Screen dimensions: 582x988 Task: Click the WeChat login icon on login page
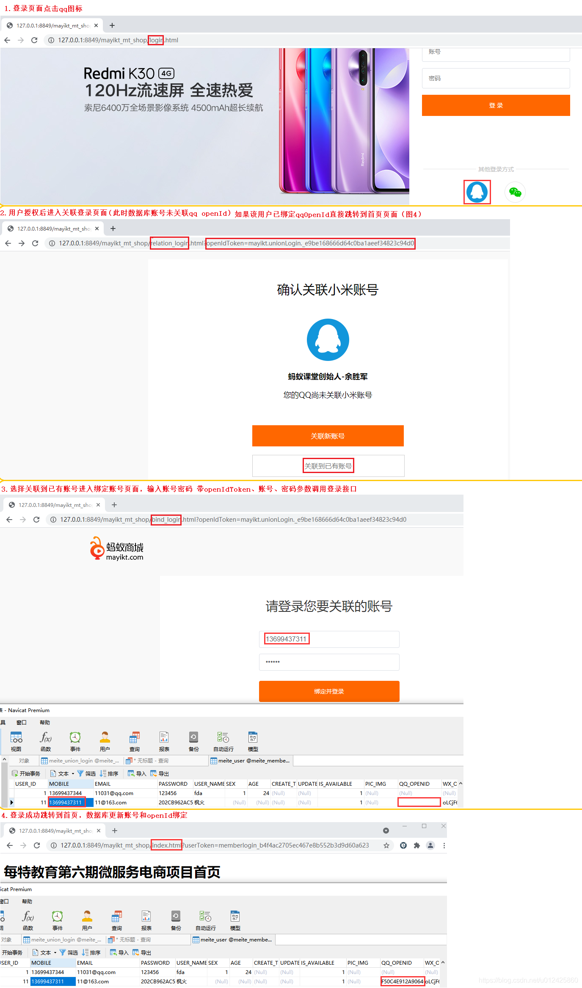(x=515, y=192)
